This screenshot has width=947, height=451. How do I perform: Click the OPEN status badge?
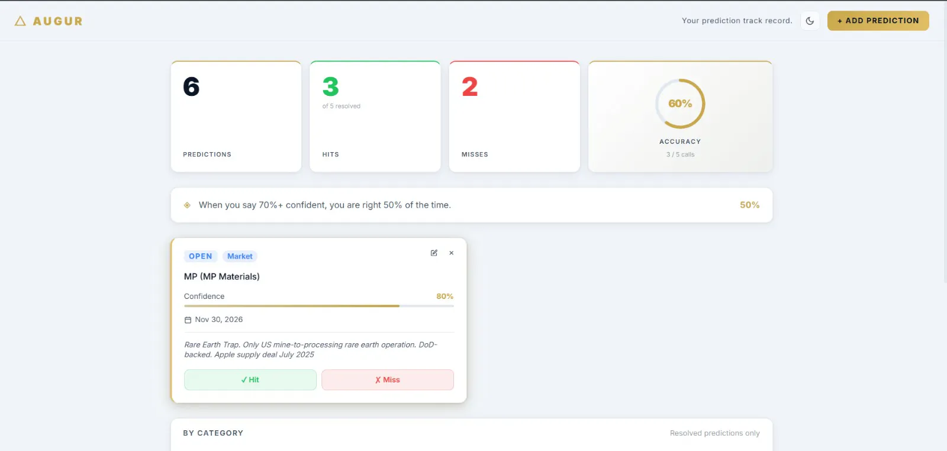click(x=201, y=256)
